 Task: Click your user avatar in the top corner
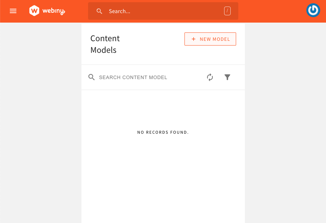coord(313,10)
